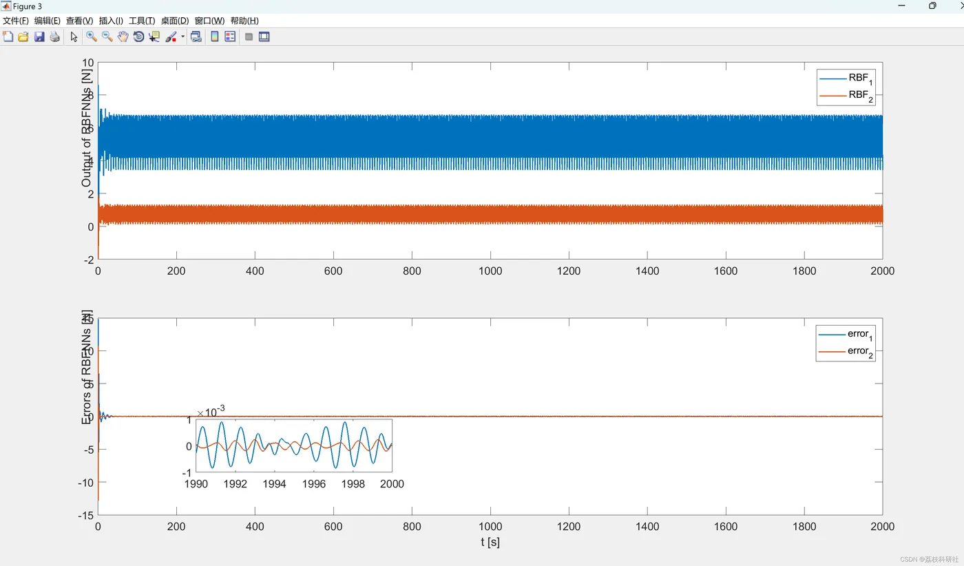The width and height of the screenshot is (964, 566).
Task: Insert a legend with toolbar icon
Action: point(230,36)
